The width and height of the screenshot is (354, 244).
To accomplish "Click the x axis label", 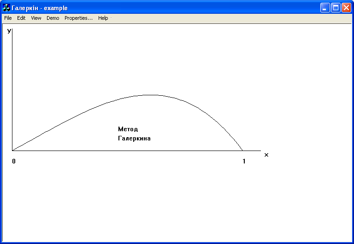I will coord(266,155).
